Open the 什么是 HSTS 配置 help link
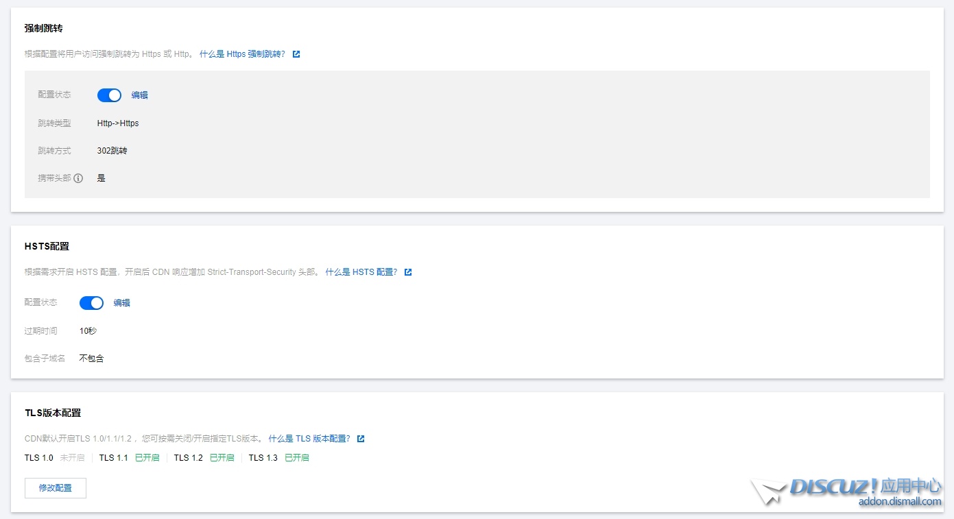Viewport: 954px width, 519px height. 361,272
